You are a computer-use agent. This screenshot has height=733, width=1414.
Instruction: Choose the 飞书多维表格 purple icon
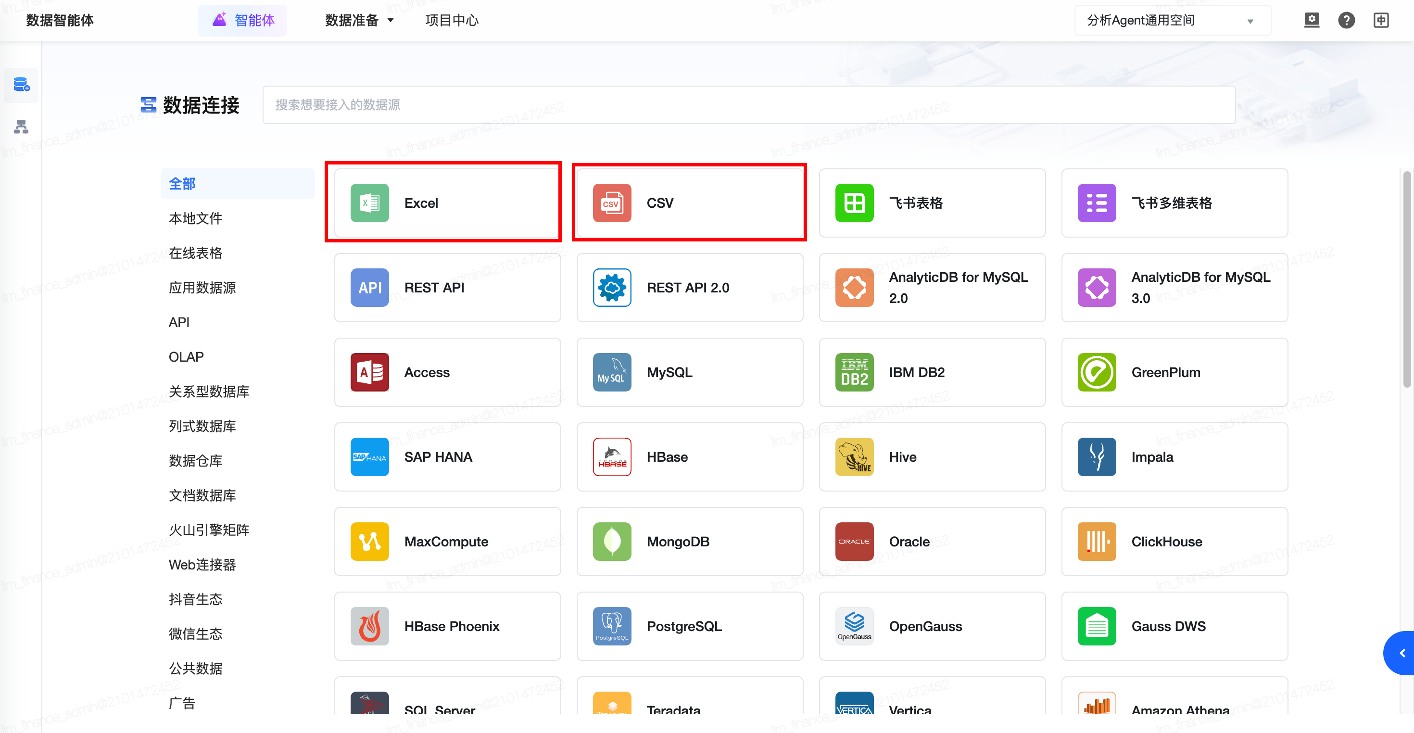[x=1097, y=203]
